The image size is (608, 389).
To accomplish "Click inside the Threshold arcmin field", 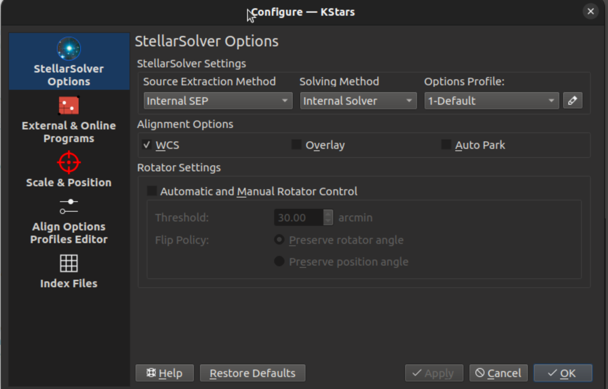I will 298,217.
